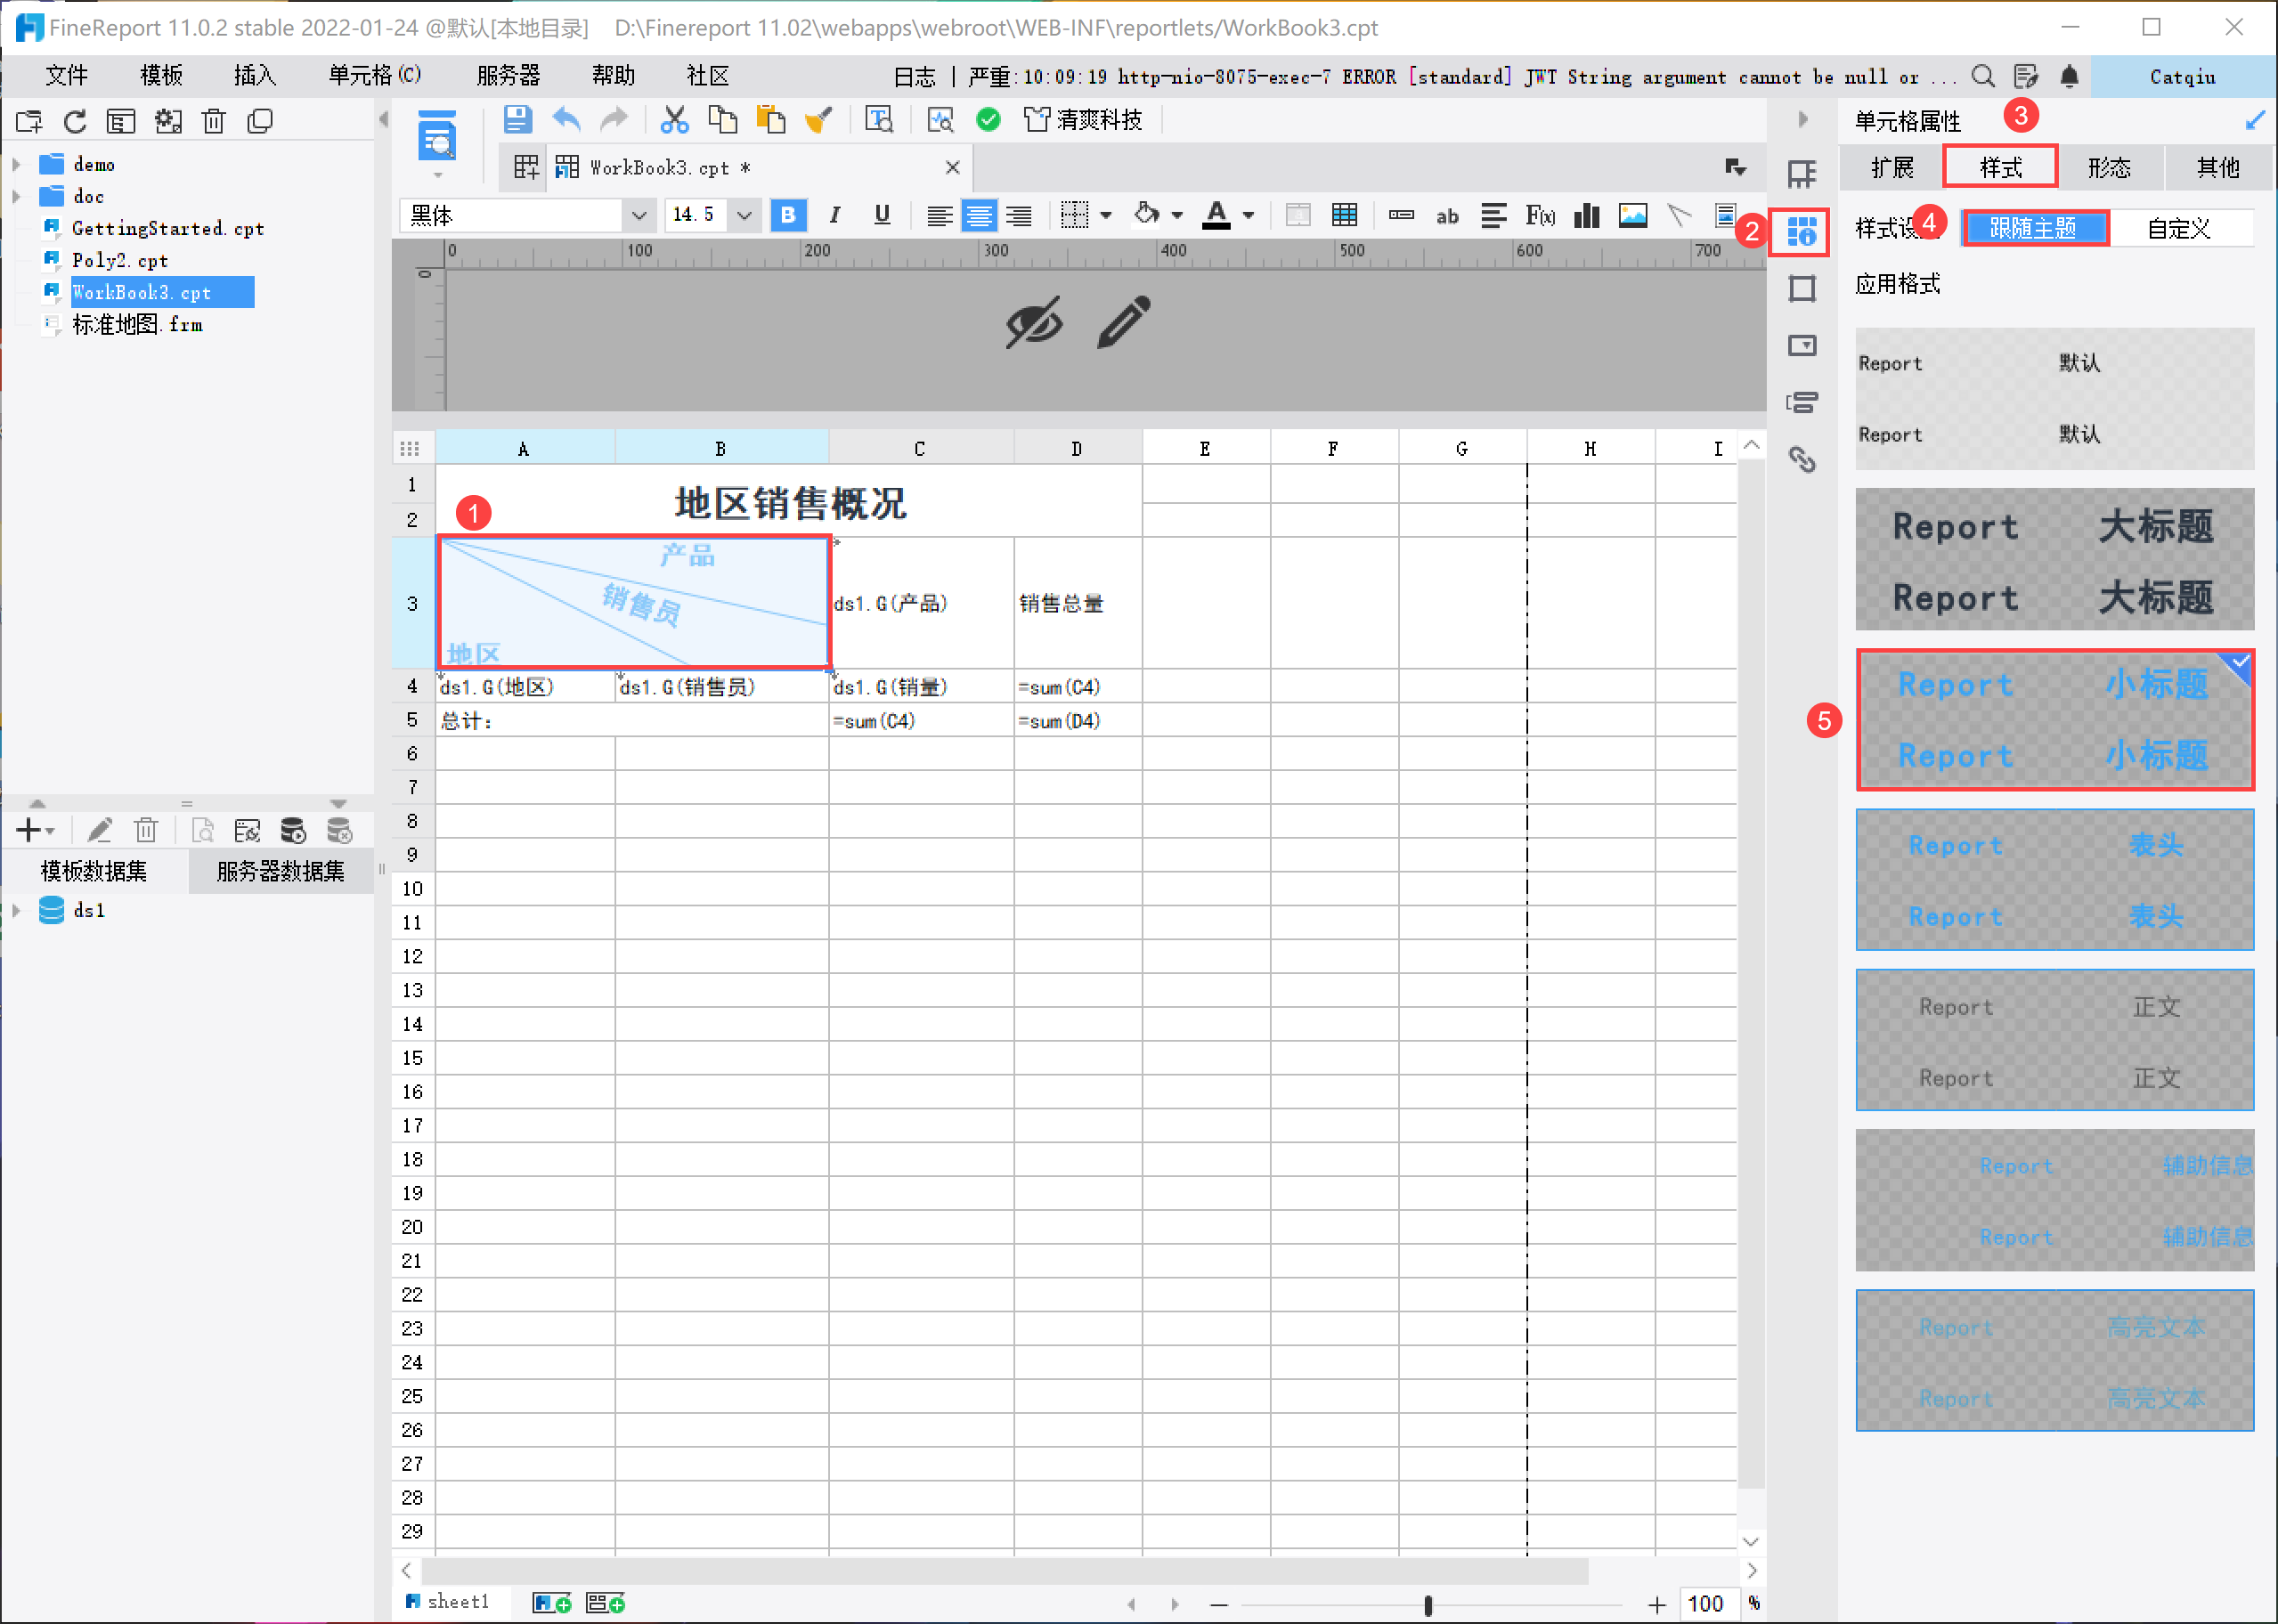Click the green check verification icon

(x=988, y=120)
